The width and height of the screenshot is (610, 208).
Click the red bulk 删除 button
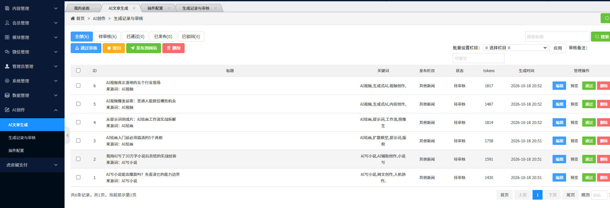tap(173, 48)
